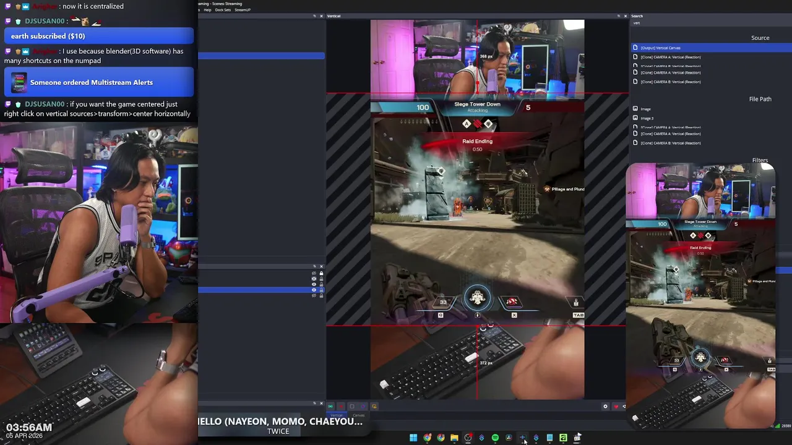
Task: Click the [Output] Vertical Canvas row icon
Action: [635, 48]
